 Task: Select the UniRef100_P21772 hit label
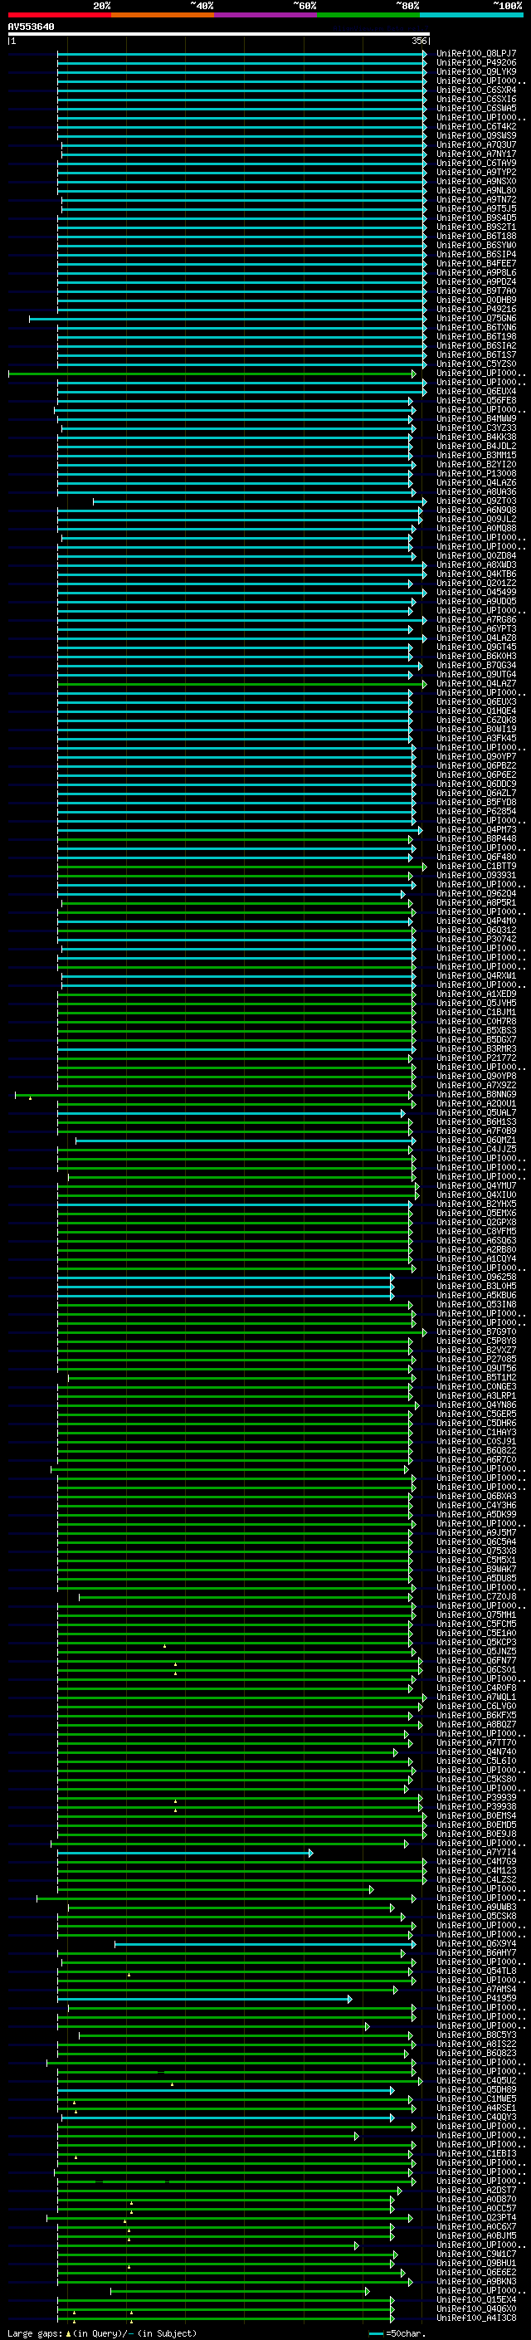pos(476,1058)
